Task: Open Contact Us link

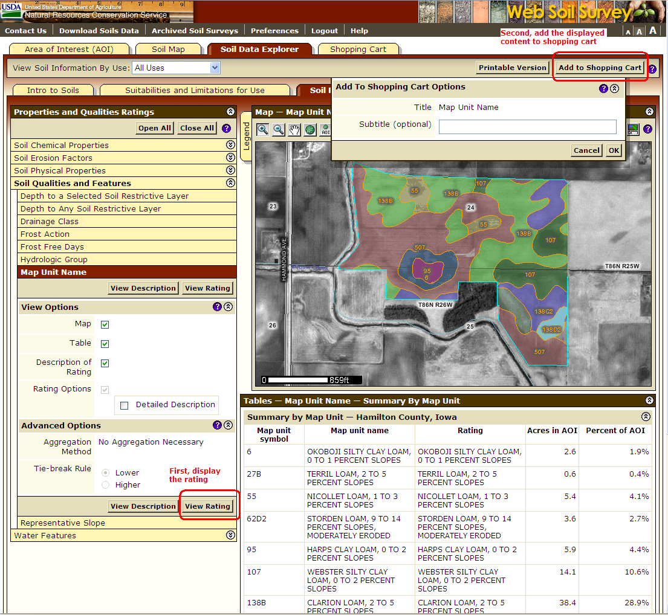Action: click(x=25, y=31)
